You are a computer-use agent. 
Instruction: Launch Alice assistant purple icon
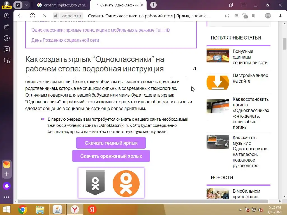click(7, 186)
